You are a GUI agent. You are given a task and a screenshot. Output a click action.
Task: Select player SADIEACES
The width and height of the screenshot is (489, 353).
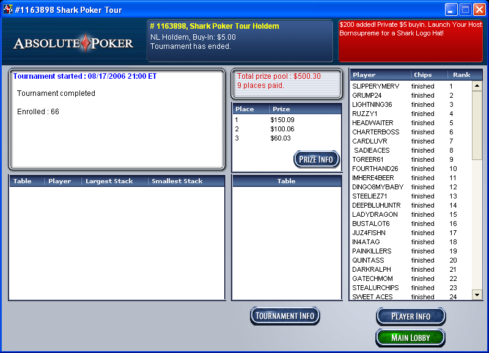point(411,150)
